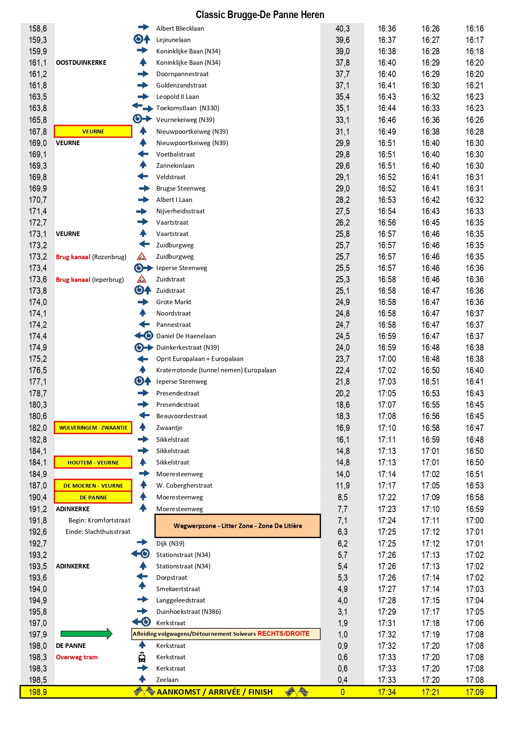This screenshot has height=738, width=521.
Task: Click the warning triangle in the Rozenbrug row
Action: tap(142, 256)
